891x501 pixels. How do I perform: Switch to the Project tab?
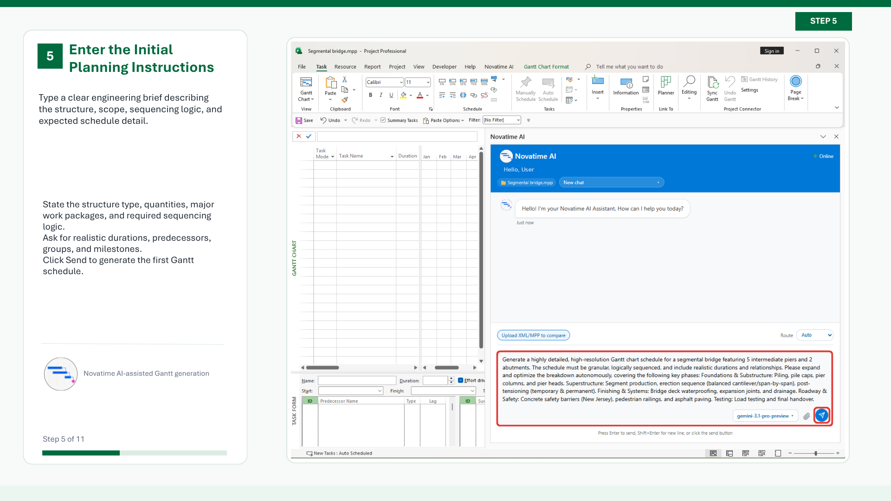[x=397, y=67]
